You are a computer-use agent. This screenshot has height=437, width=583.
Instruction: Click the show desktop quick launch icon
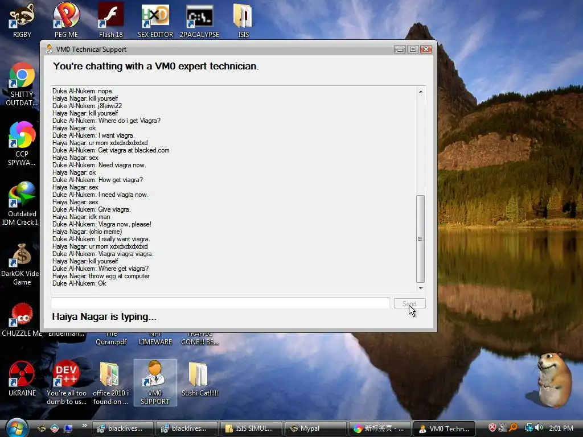pyautogui.click(x=68, y=428)
